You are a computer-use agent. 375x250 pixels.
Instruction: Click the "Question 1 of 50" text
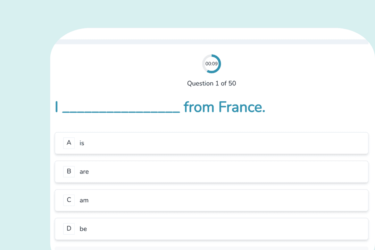pyautogui.click(x=211, y=83)
